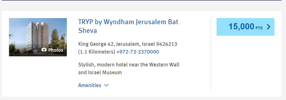Viewport: 286px width, 100px height.
Task: Click the PTS label next to 15,000
Action: click(x=259, y=28)
